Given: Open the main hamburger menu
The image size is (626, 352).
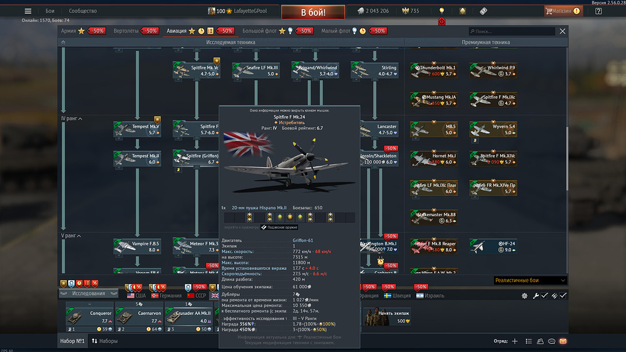Looking at the screenshot, I should [x=28, y=11].
